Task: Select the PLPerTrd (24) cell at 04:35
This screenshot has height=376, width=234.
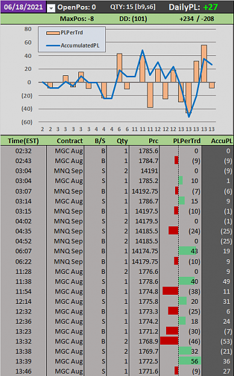Action: pos(181,231)
